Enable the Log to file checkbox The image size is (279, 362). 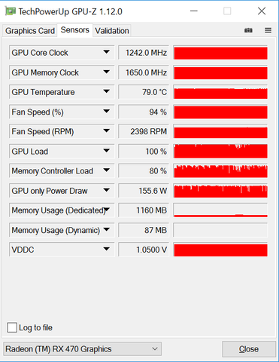12,327
